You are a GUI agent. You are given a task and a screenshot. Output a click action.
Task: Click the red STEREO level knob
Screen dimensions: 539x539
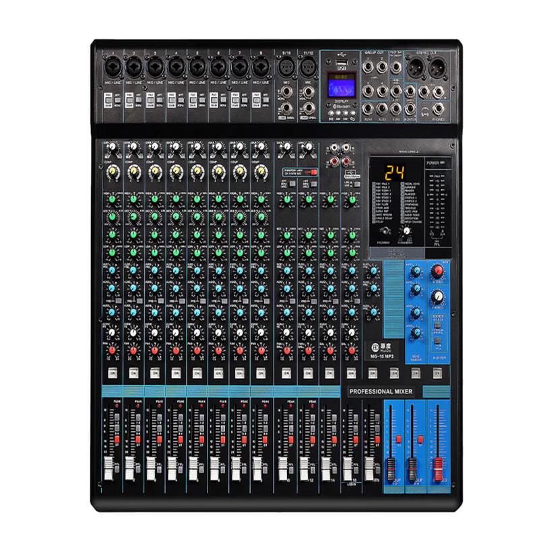pos(437,272)
